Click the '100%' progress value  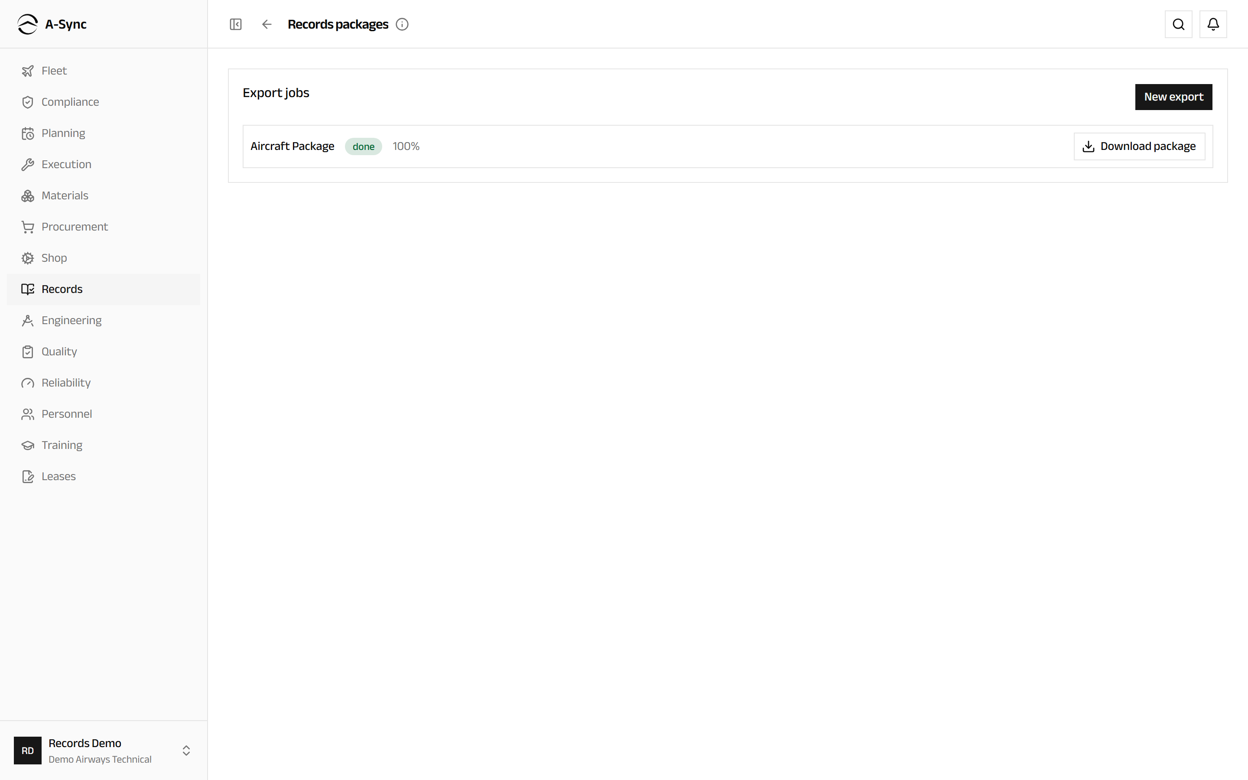pos(406,146)
